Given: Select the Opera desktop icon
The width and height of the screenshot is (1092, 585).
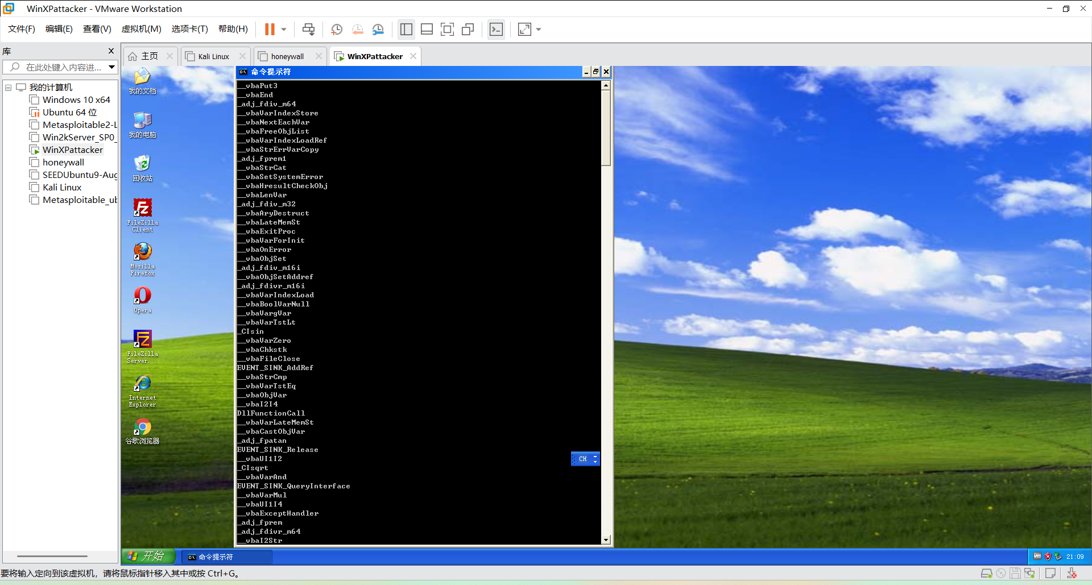Looking at the screenshot, I should 142,300.
